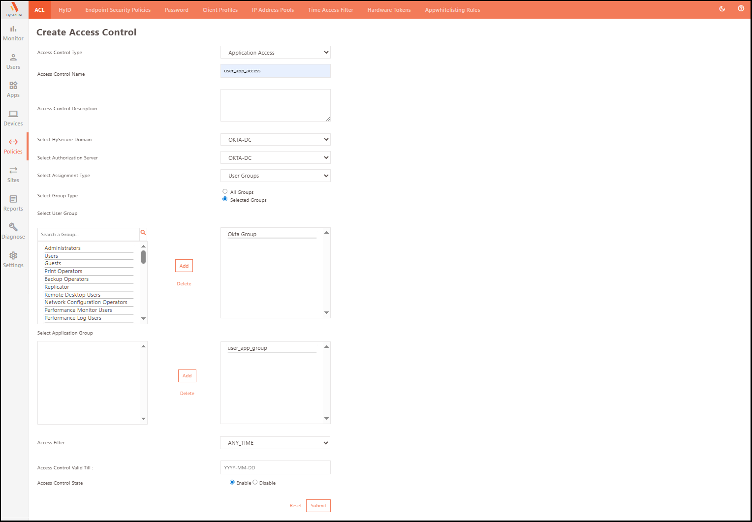The width and height of the screenshot is (752, 522).
Task: Choose the Selected Groups radio option
Action: (x=225, y=199)
